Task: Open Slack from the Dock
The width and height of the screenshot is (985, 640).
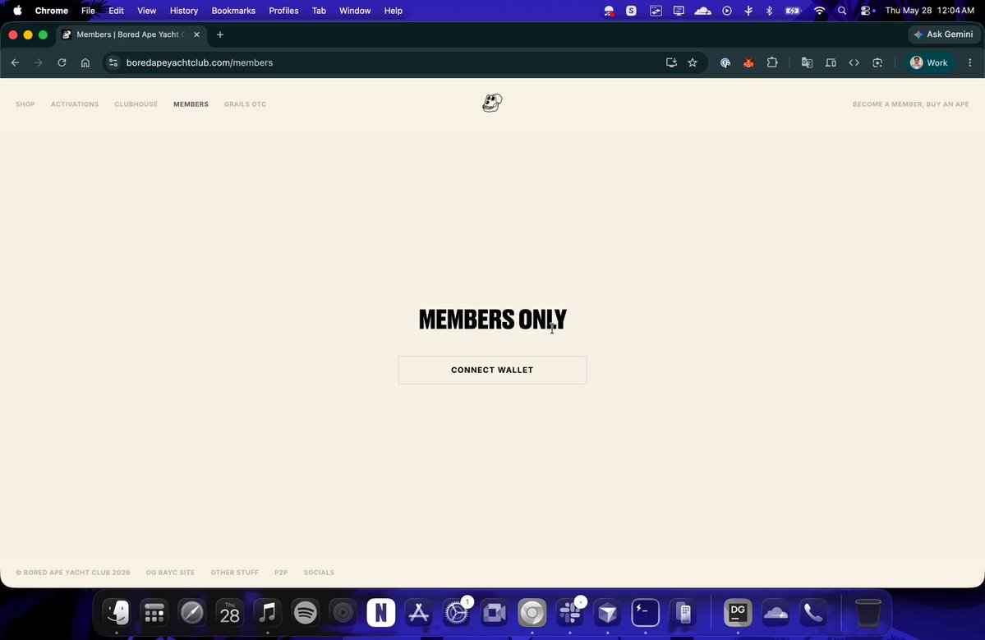Action: 570,612
